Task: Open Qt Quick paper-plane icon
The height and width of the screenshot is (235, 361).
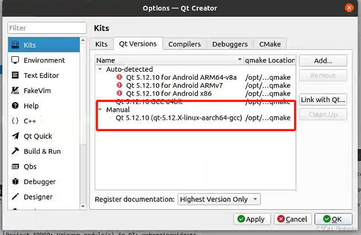Action: (15, 136)
